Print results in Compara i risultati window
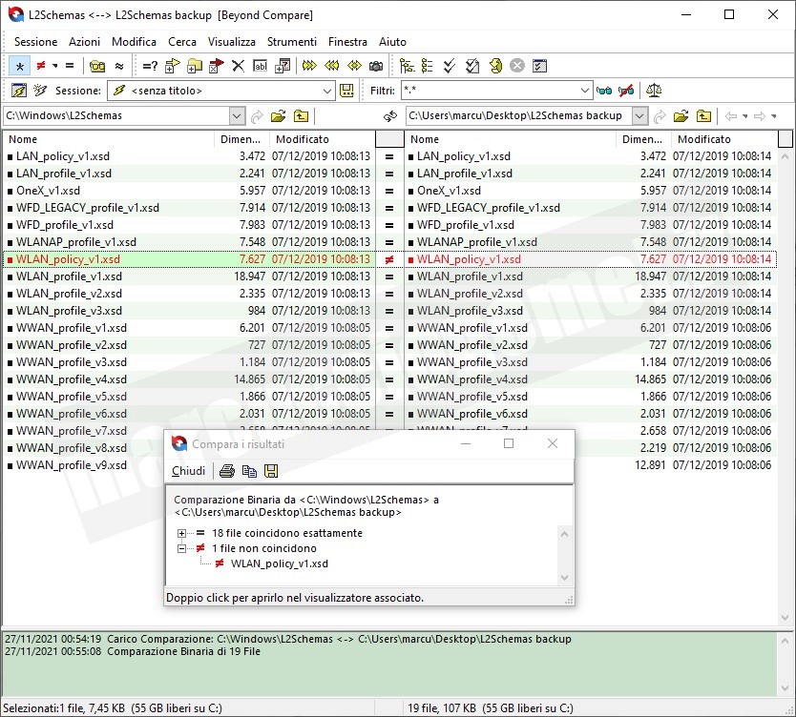The height and width of the screenshot is (717, 796). tap(226, 471)
